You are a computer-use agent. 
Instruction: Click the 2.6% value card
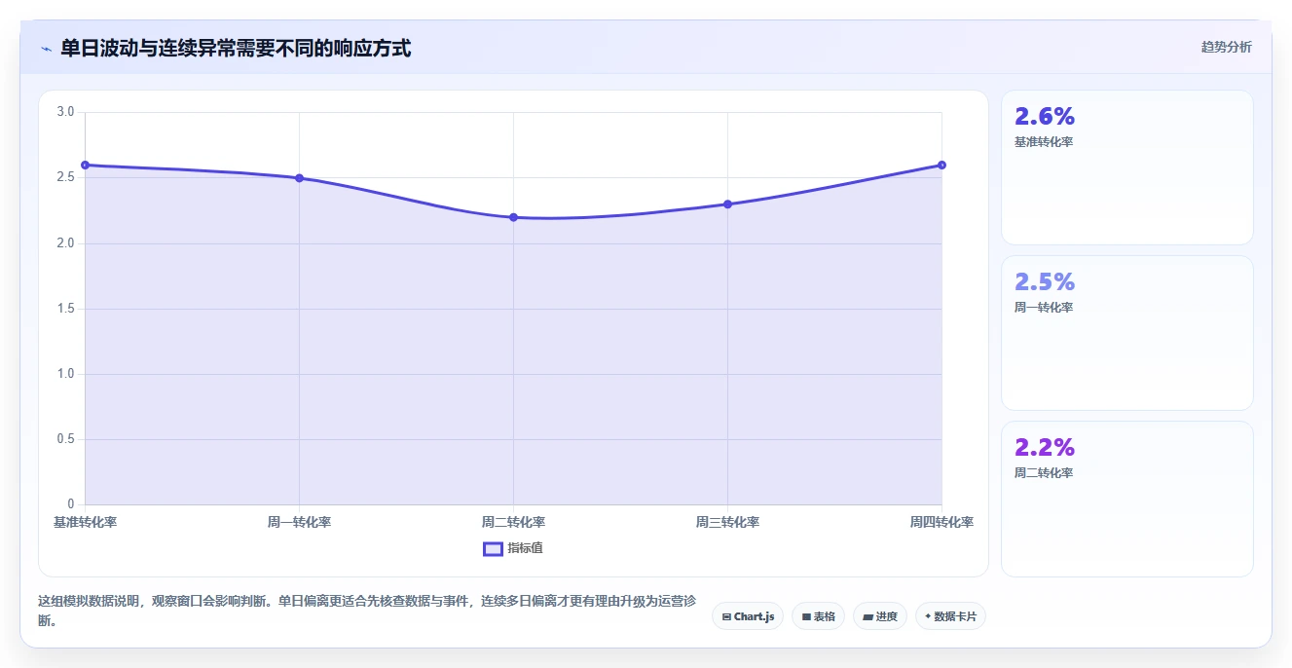(1126, 167)
